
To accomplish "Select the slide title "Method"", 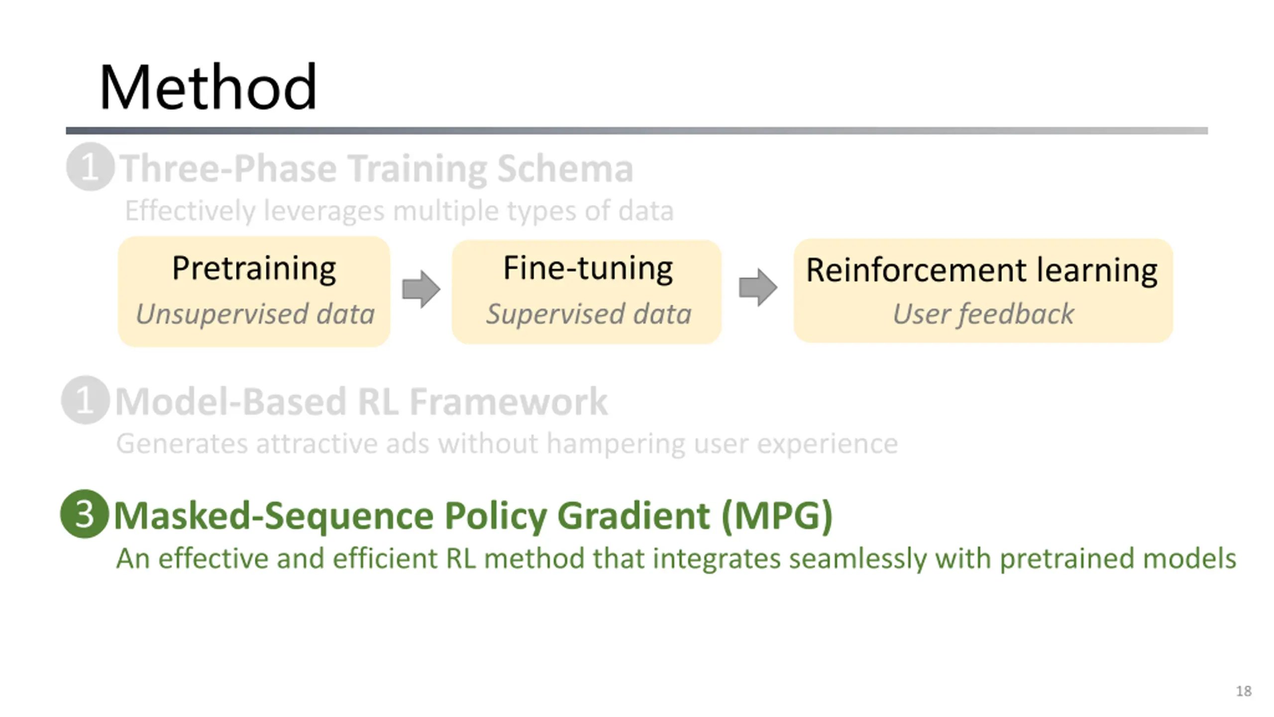I will [x=208, y=87].
